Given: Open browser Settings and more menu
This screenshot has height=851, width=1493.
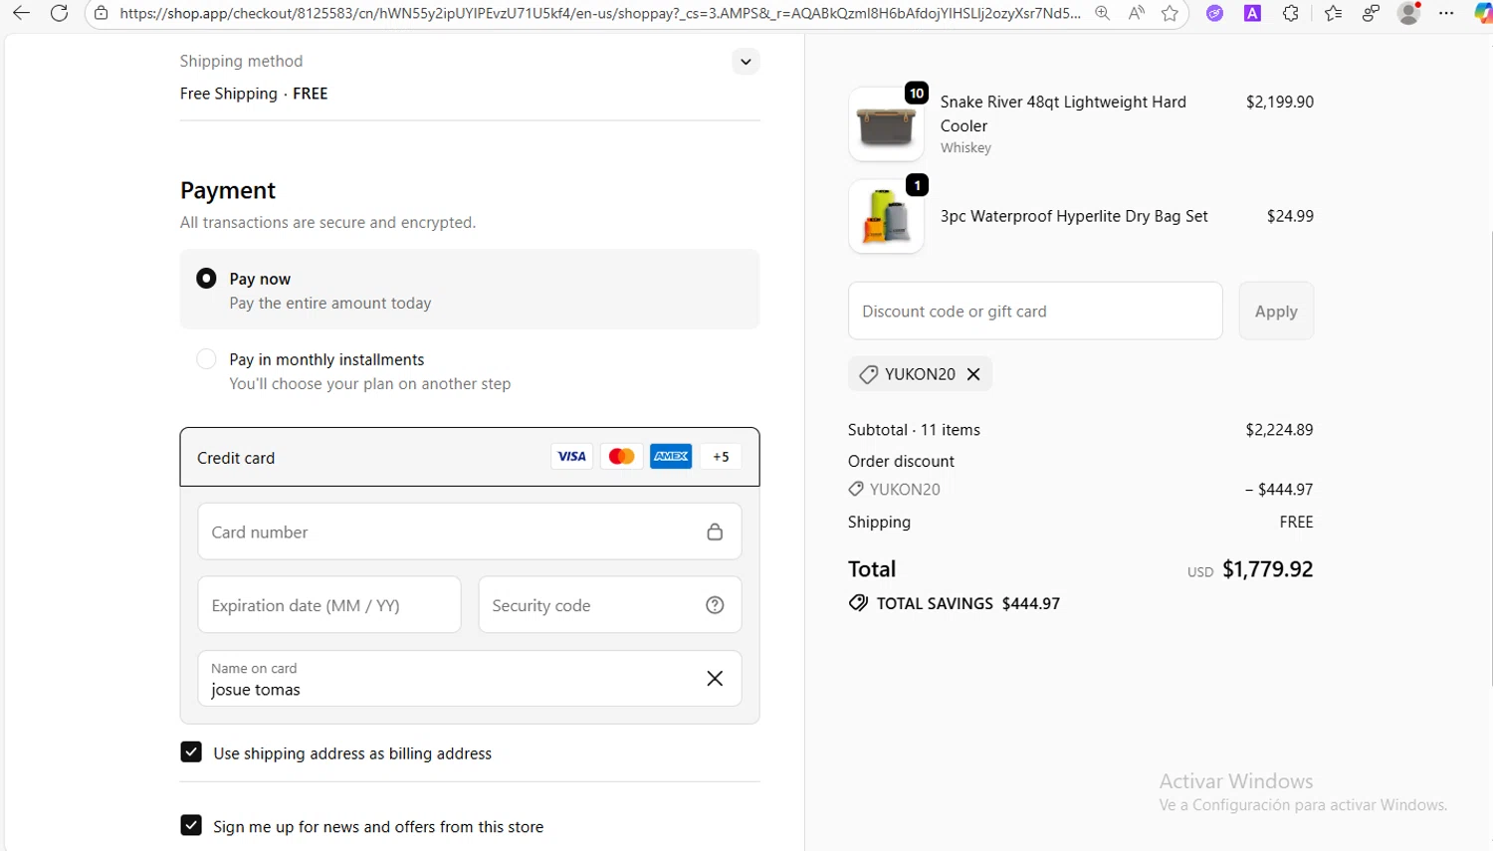Looking at the screenshot, I should (x=1446, y=13).
